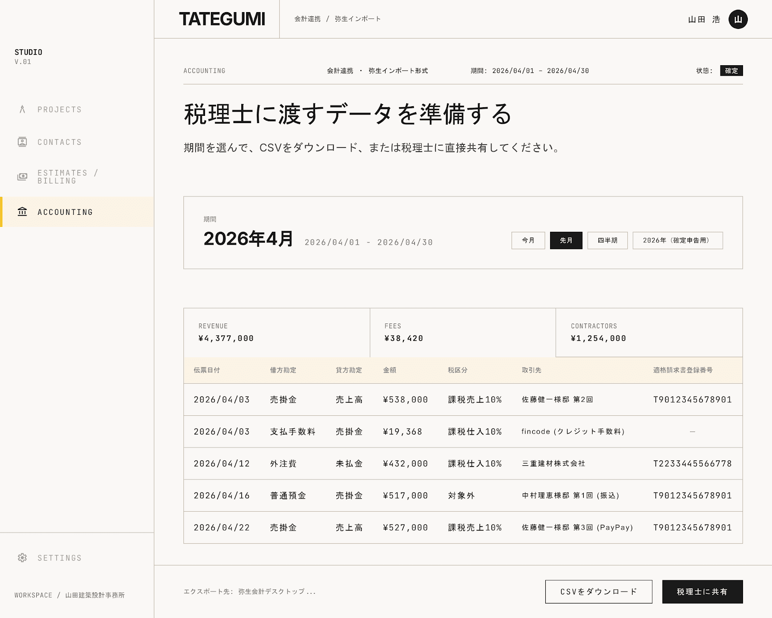Click the 普通預金 account cell
This screenshot has height=618, width=772.
[x=288, y=495]
